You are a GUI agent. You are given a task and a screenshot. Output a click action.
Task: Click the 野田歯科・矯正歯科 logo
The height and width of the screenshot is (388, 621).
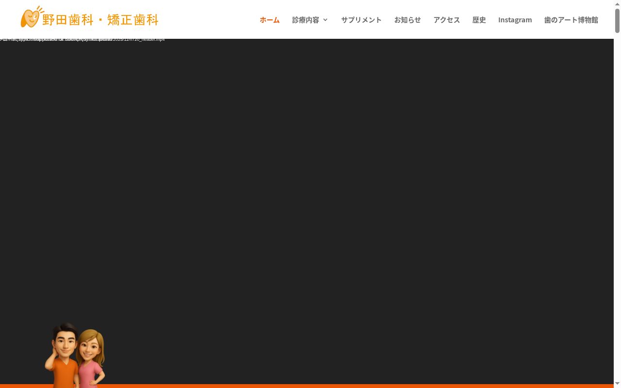point(90,17)
